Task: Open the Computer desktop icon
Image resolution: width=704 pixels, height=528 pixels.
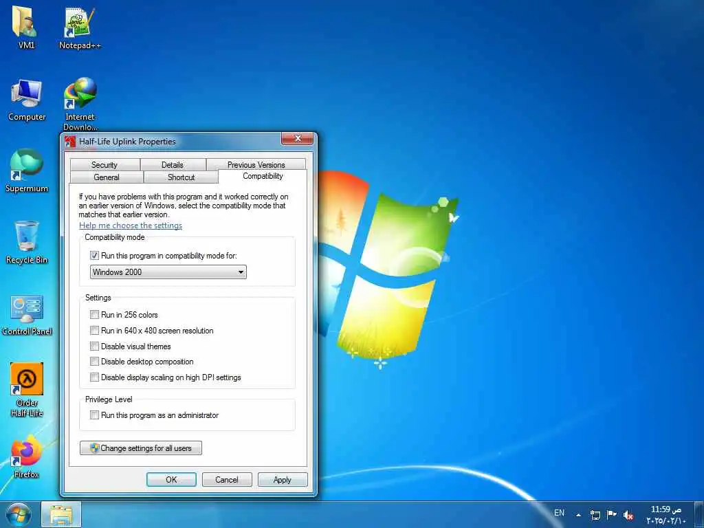Action: (x=27, y=100)
